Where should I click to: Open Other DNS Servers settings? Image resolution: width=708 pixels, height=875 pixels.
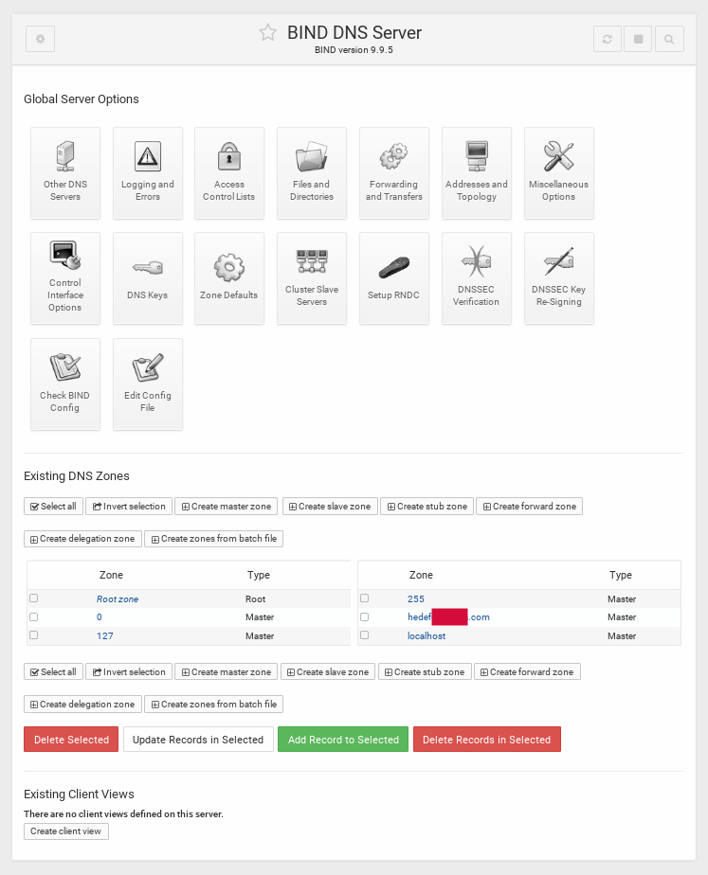[65, 172]
